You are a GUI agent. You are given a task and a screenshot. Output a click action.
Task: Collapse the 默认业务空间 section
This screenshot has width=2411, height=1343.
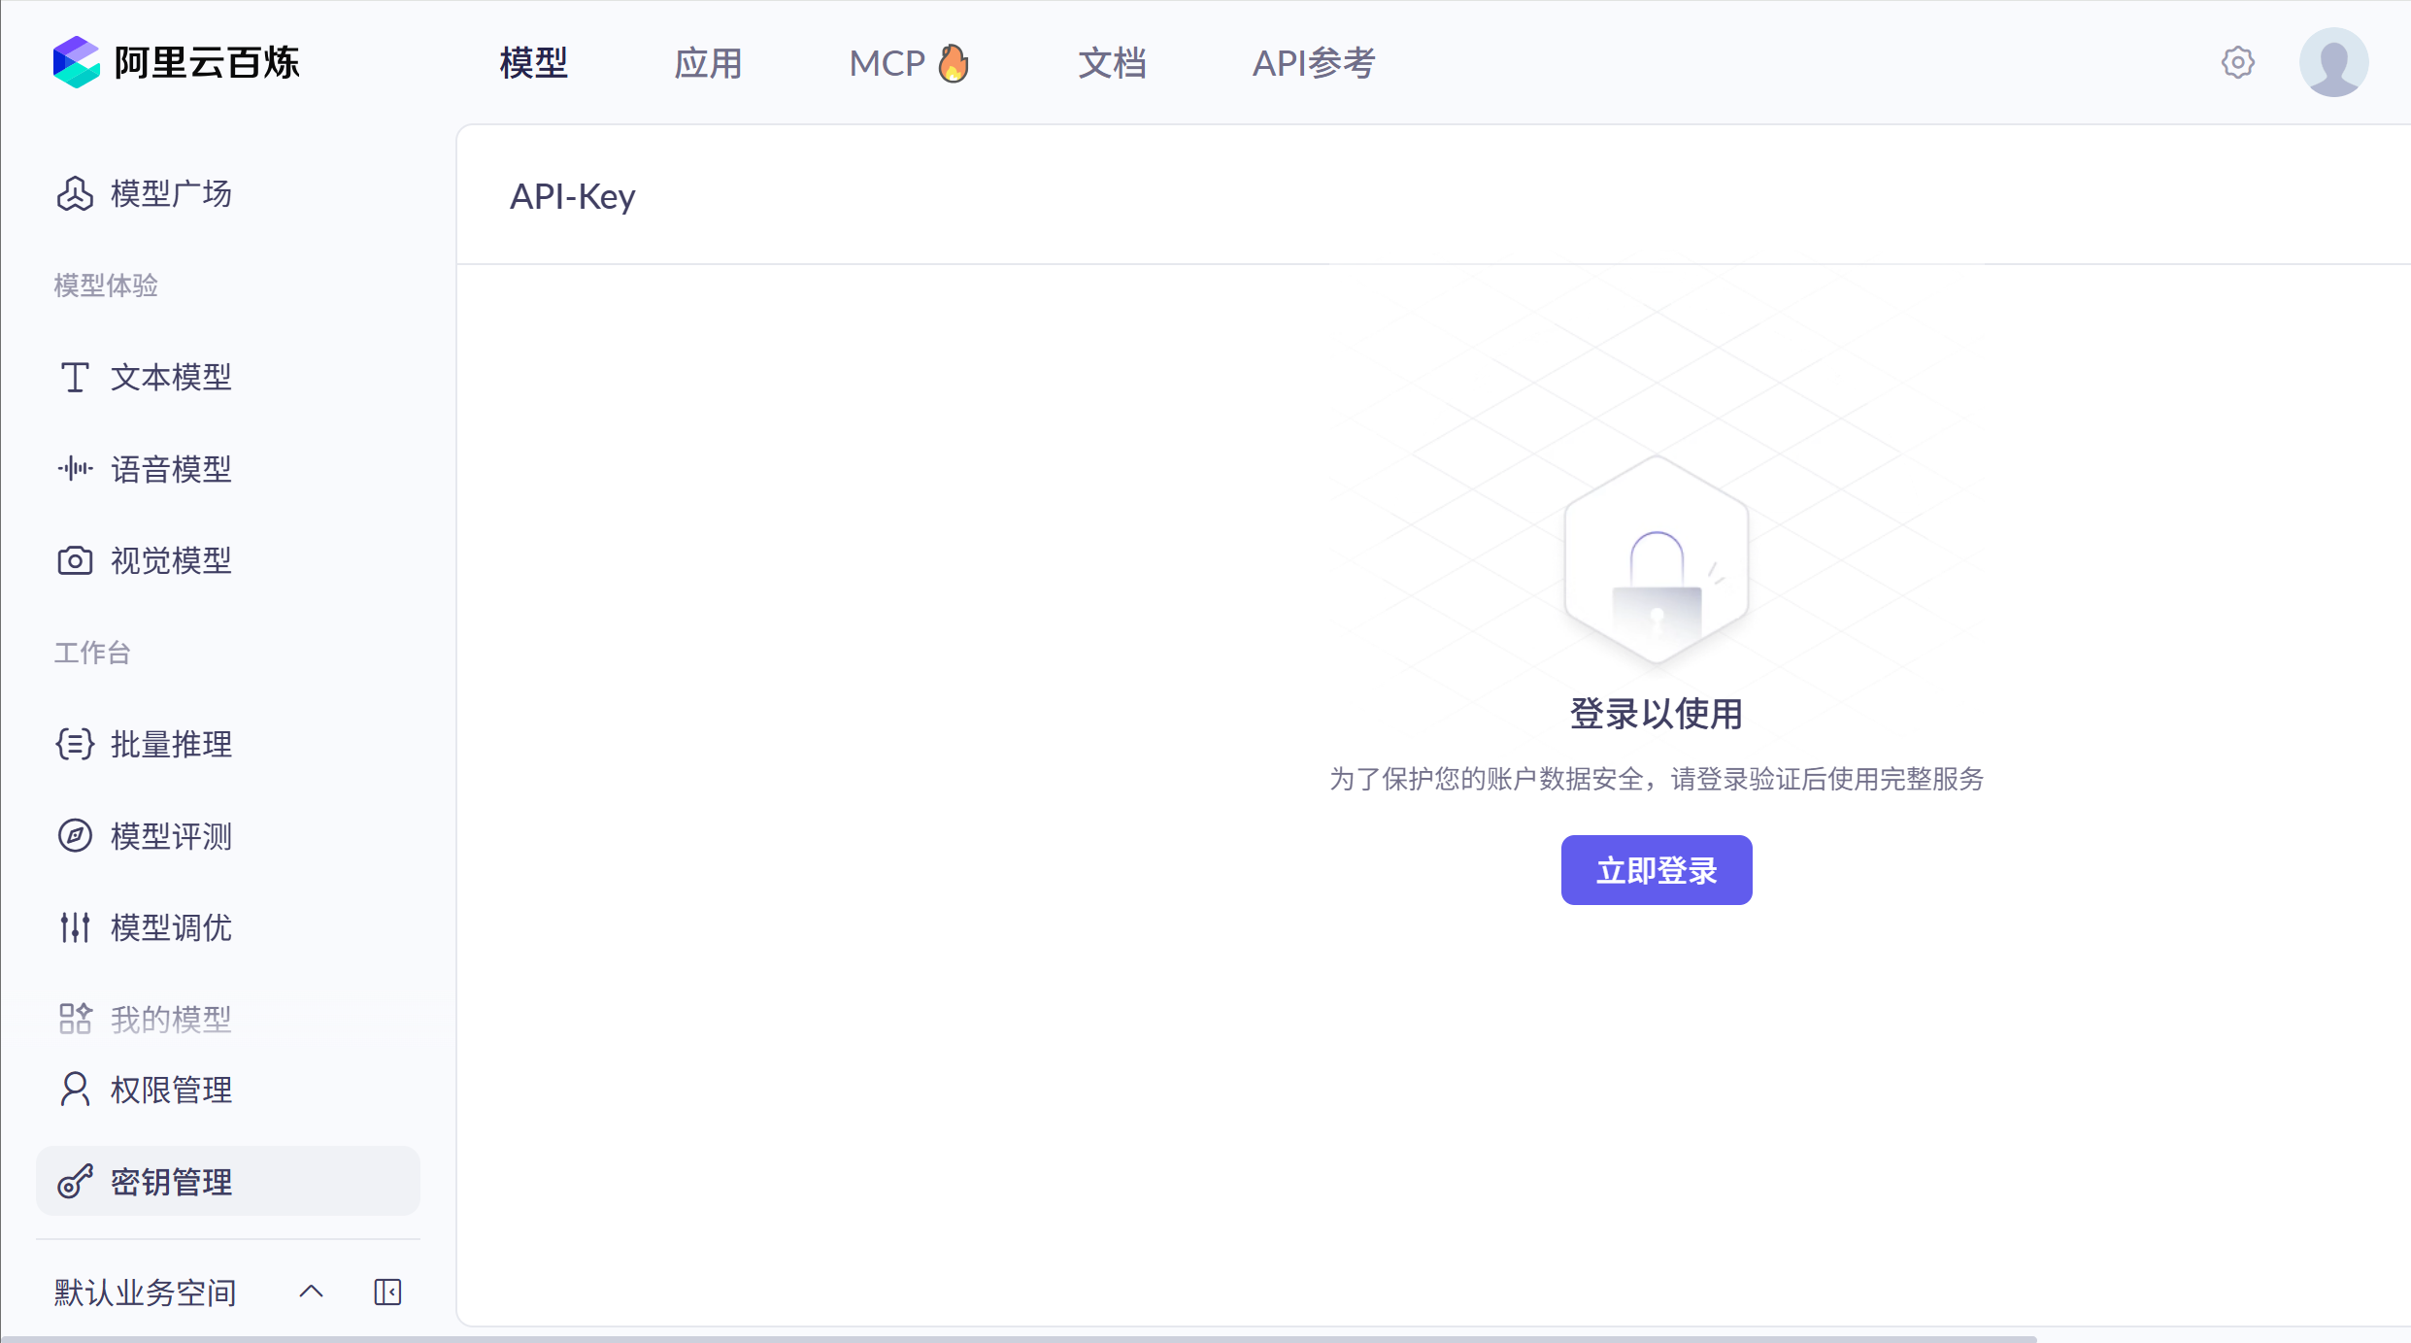point(310,1292)
